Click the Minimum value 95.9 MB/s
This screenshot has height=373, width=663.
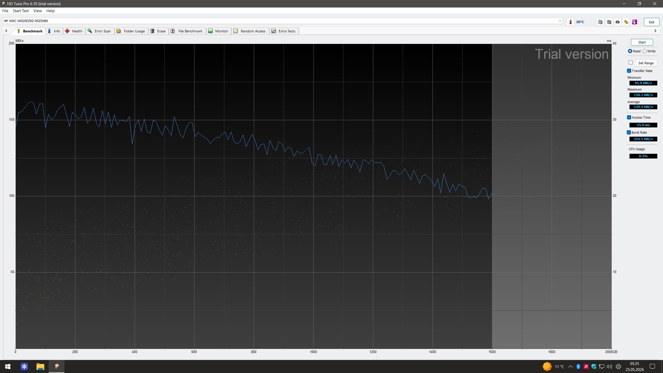643,83
